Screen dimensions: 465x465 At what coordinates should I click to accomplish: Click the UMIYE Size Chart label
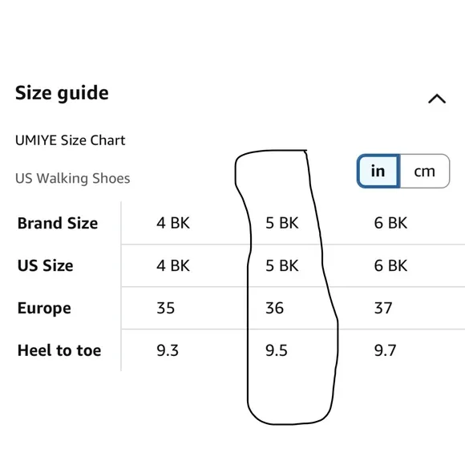71,140
